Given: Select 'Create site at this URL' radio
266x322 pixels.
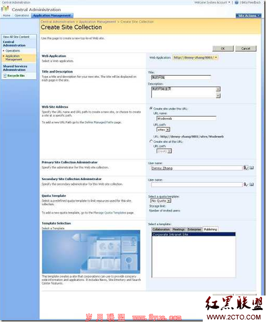Looking at the screenshot, I should [151, 141].
